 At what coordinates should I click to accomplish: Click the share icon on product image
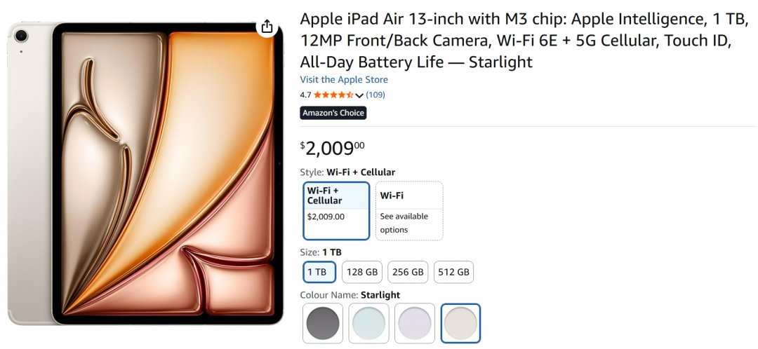coord(267,27)
